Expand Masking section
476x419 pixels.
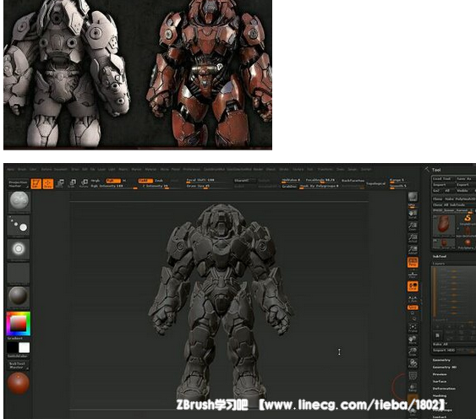coord(440,395)
